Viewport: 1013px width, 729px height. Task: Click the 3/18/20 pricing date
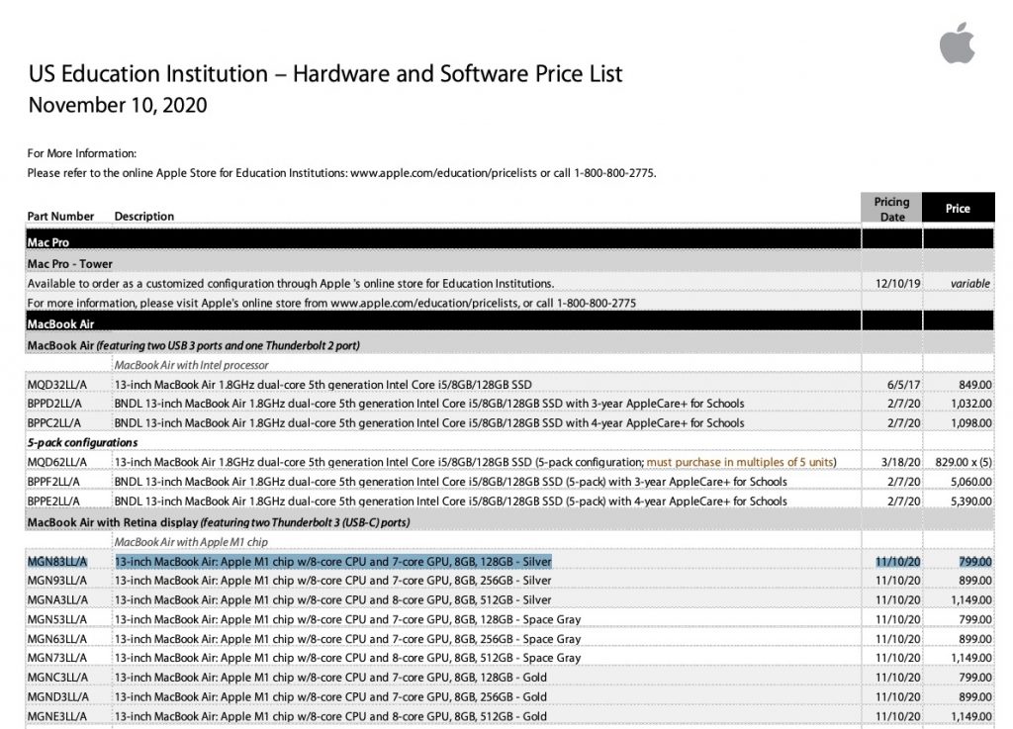pos(900,462)
